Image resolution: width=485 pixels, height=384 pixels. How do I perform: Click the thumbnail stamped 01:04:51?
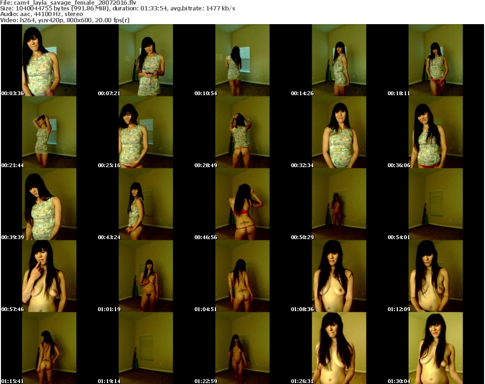click(242, 277)
